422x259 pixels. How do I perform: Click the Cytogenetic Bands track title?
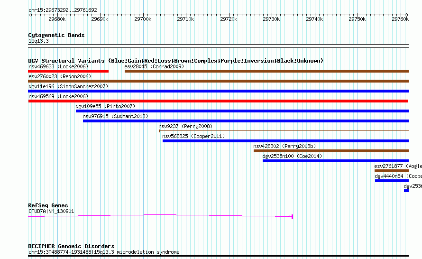56,35
